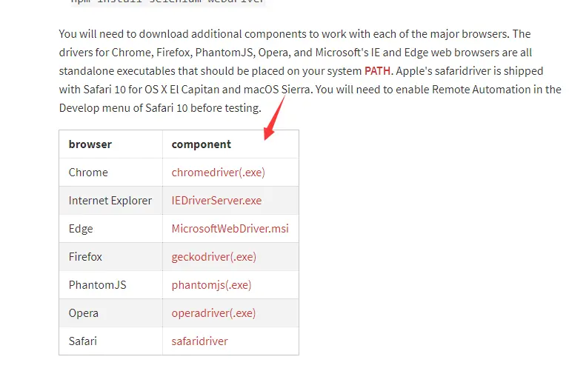
Task: Open the chromedriver(.exe) link
Action: coord(218,173)
